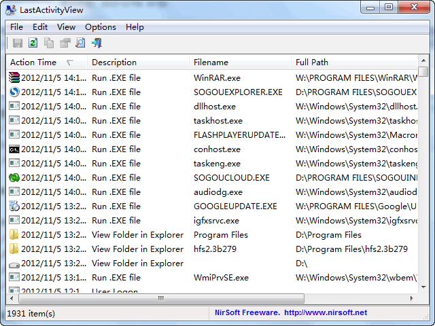The image size is (435, 326).
Task: Click the NirSoft Freeware status text
Action: click(x=247, y=312)
